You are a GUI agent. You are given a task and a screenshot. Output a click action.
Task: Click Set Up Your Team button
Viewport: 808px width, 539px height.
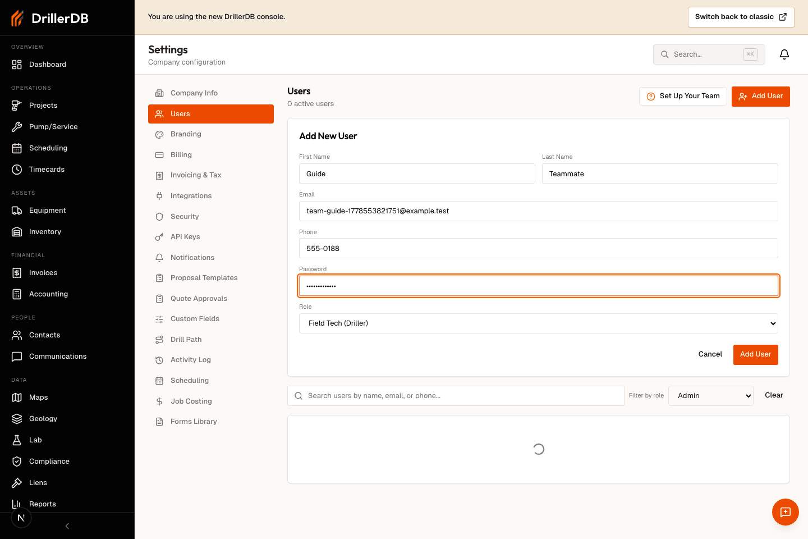pyautogui.click(x=683, y=96)
